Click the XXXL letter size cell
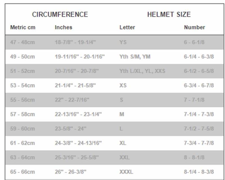Viewport: 225px width, 180px height. pyautogui.click(x=126, y=172)
